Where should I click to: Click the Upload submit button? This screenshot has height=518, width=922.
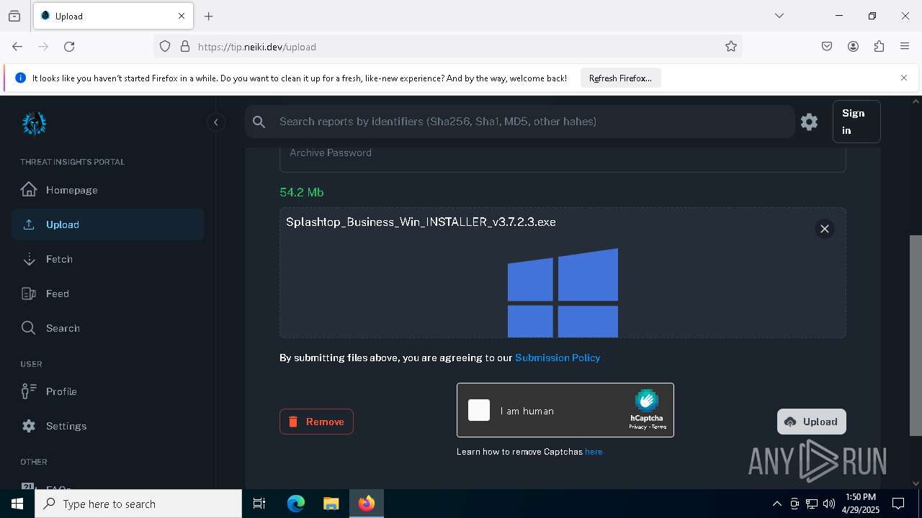[812, 422]
